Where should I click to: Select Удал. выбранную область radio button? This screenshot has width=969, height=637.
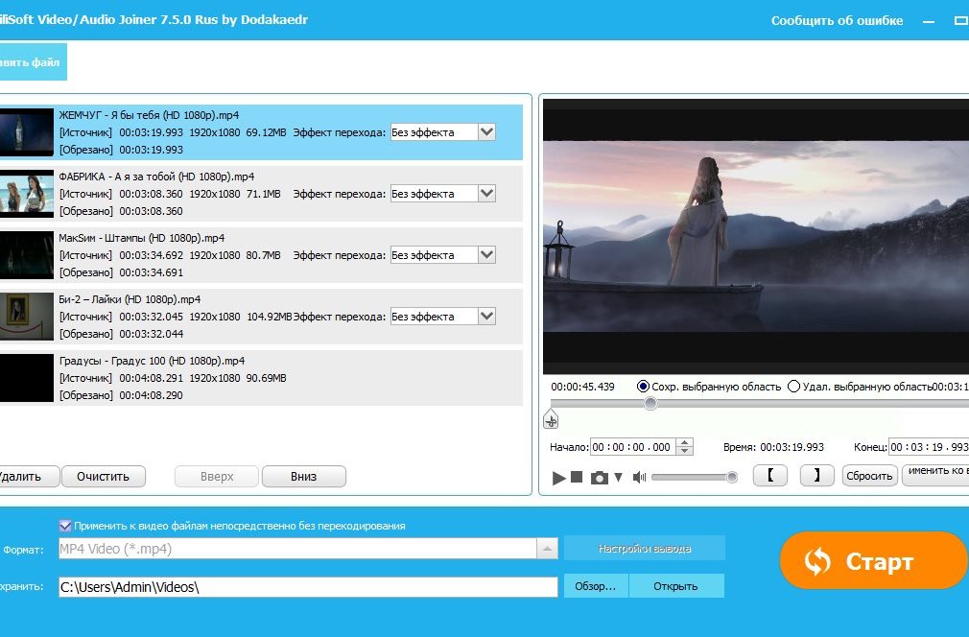(x=794, y=387)
